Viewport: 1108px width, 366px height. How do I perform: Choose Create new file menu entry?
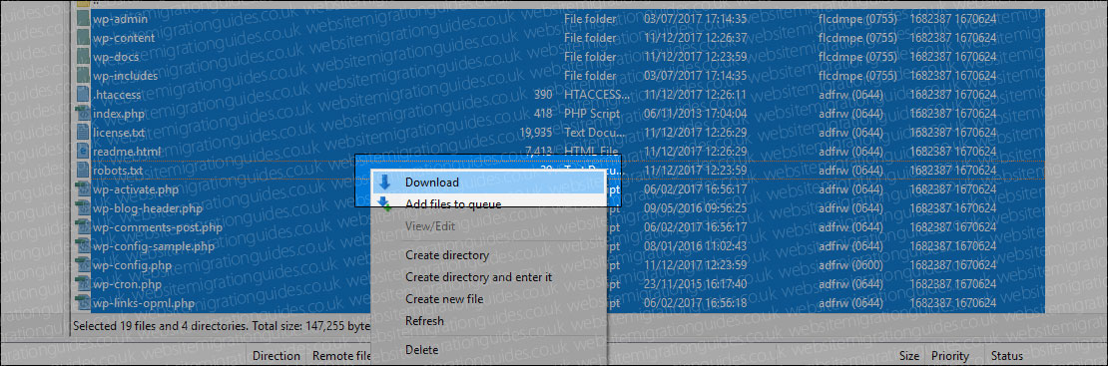pyautogui.click(x=488, y=299)
